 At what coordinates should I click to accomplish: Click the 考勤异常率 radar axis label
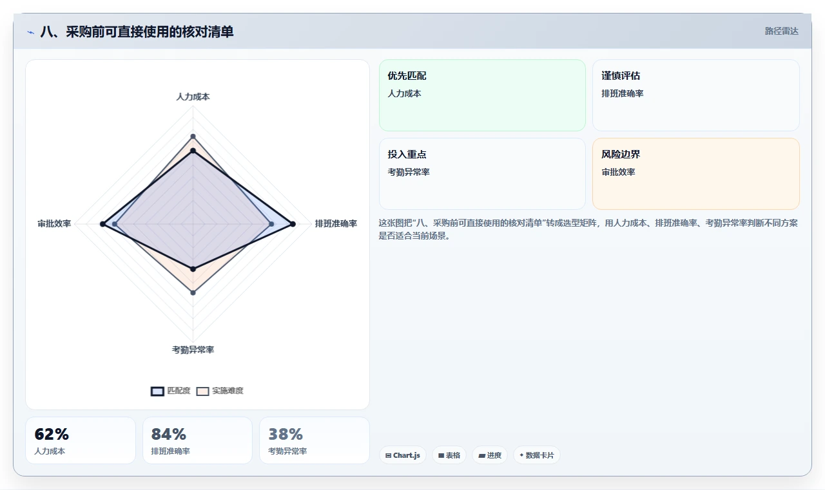193,350
